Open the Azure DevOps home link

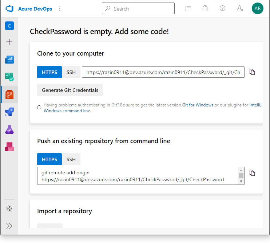pos(35,9)
